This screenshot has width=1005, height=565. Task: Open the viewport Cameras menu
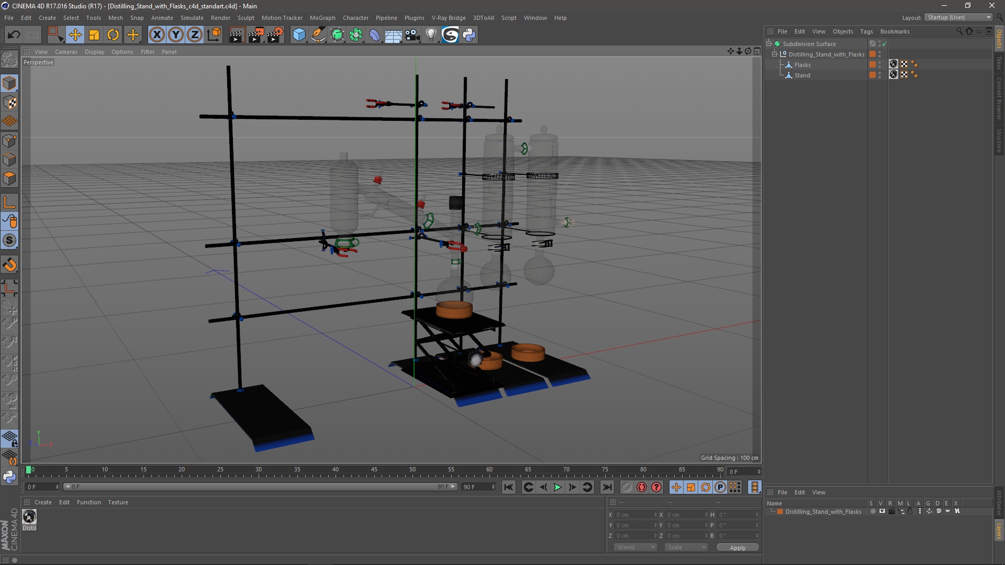(66, 52)
